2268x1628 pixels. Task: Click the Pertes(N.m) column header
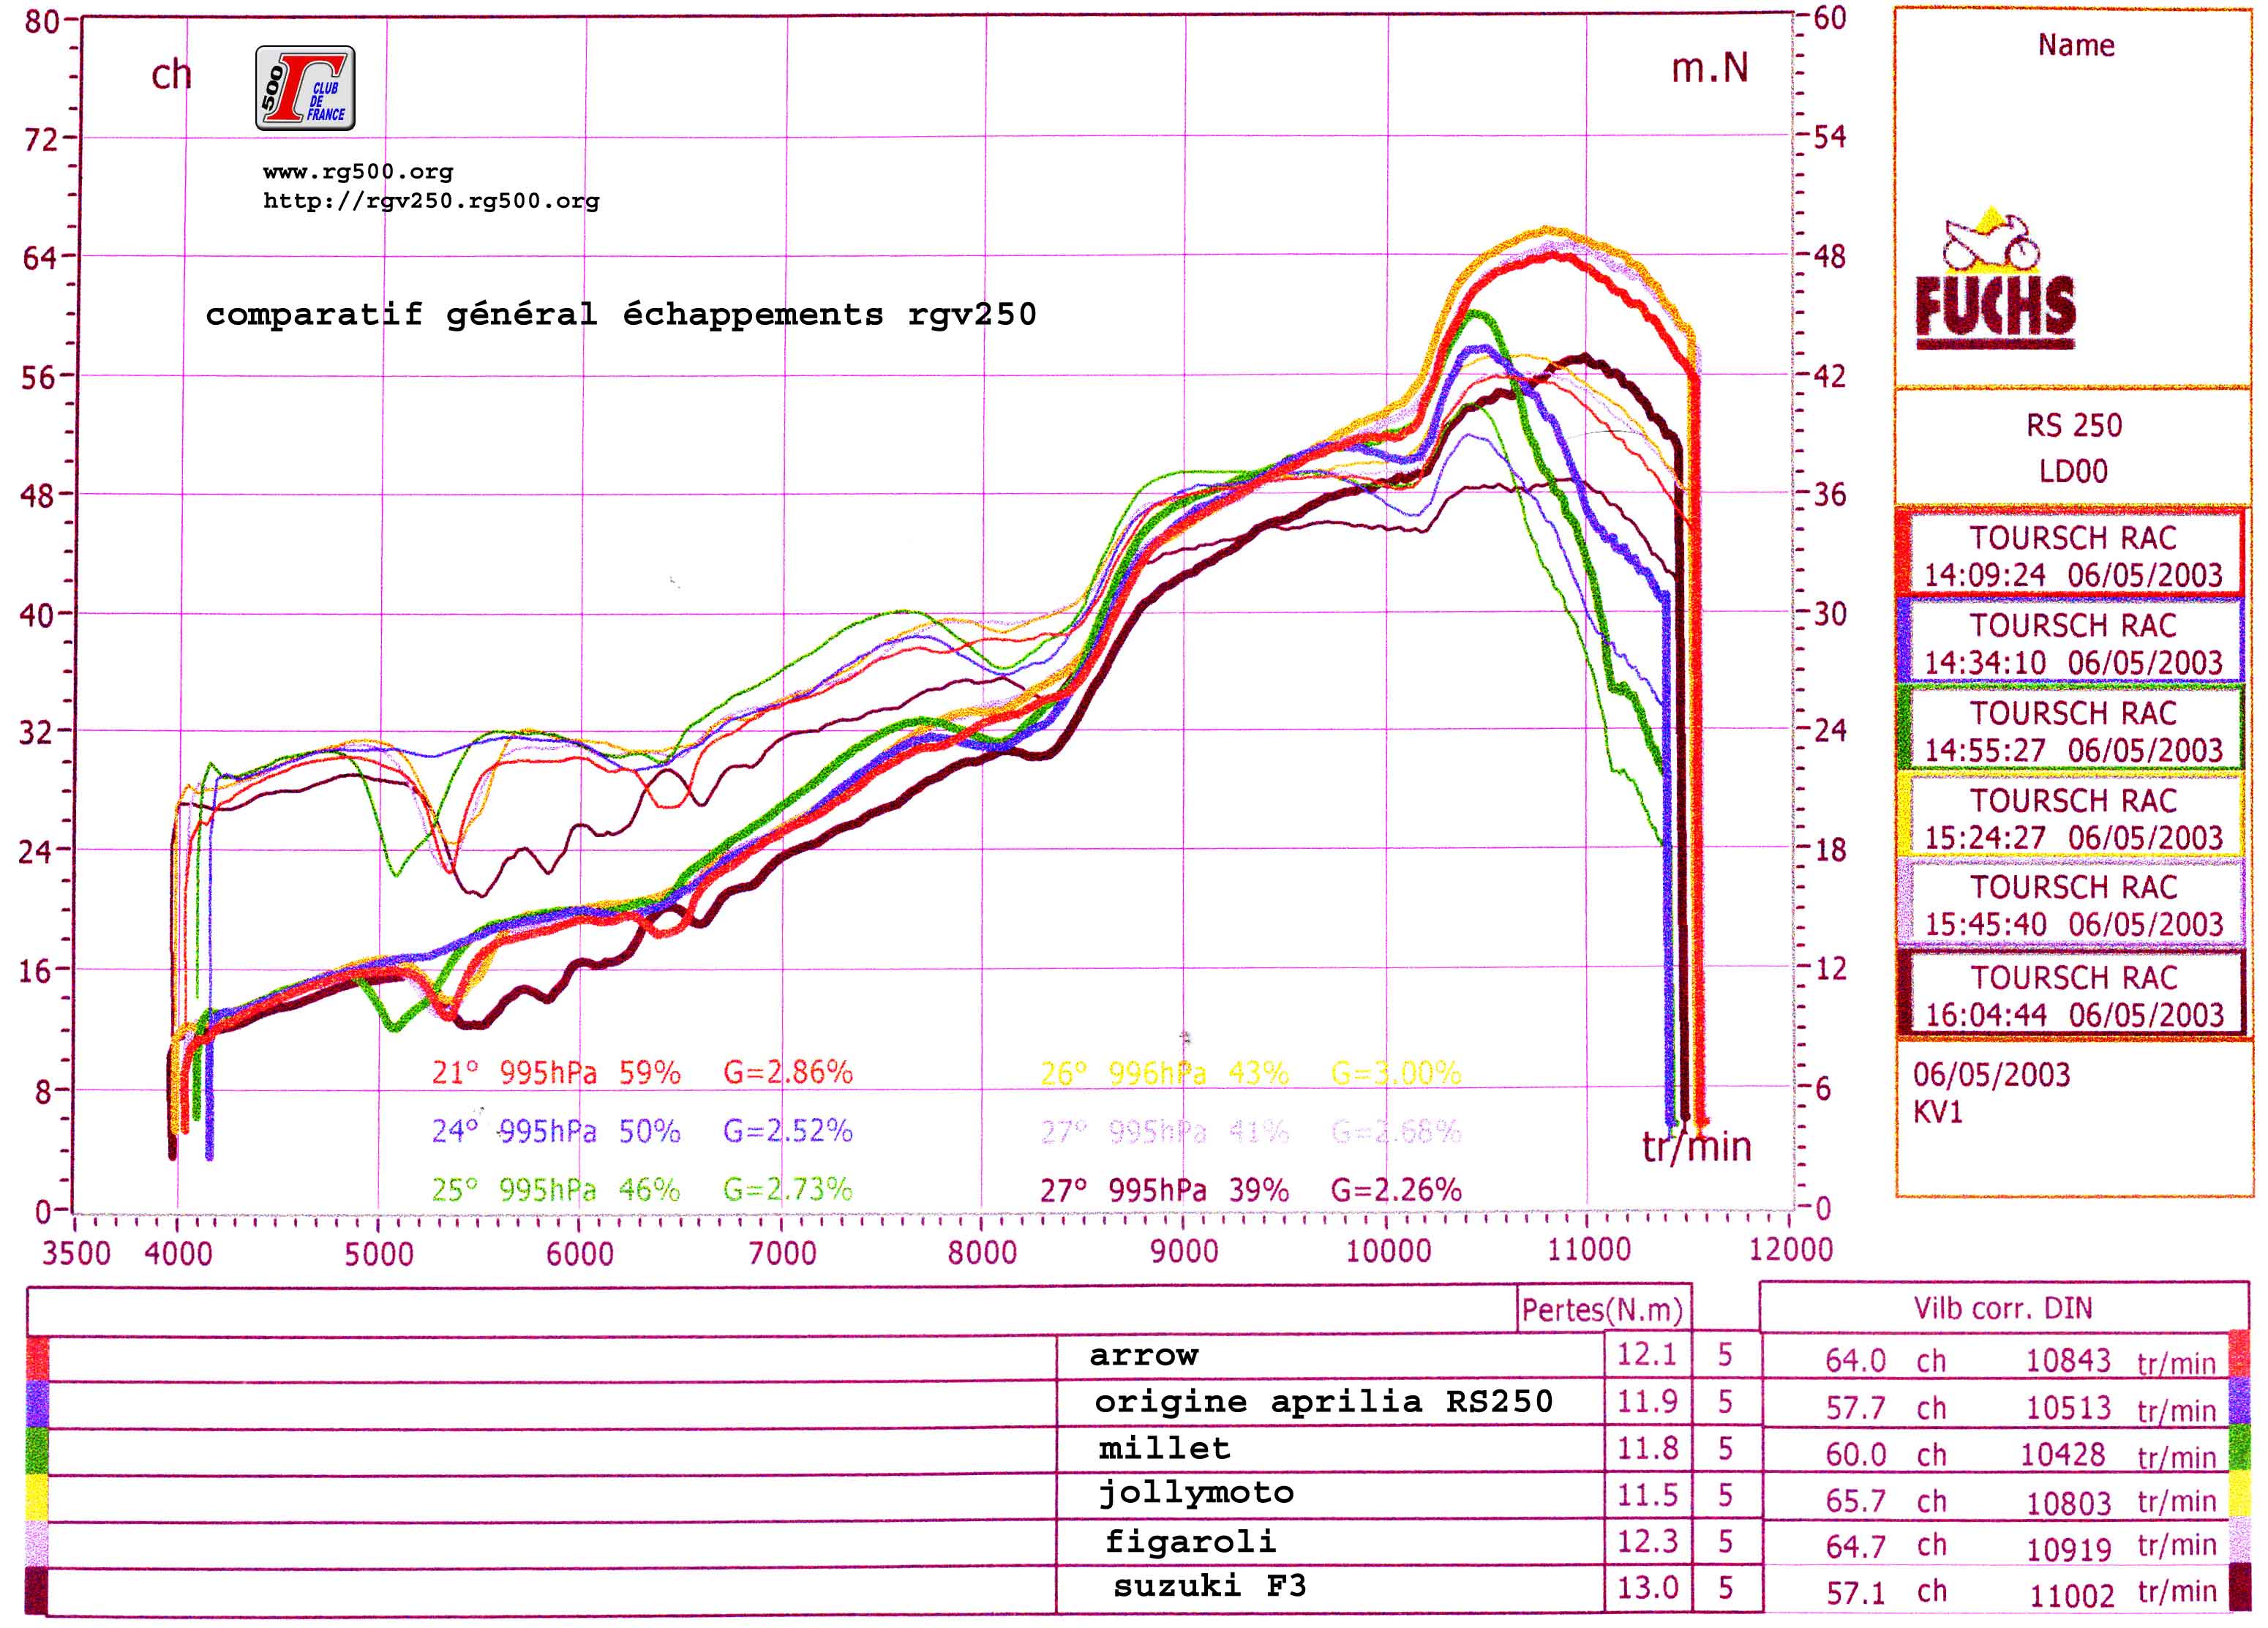(x=1602, y=1309)
